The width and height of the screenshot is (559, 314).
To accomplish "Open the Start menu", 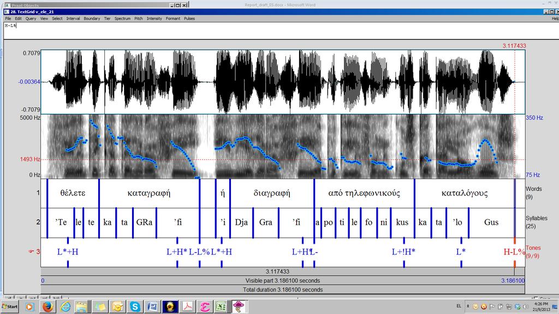I will 10,306.
